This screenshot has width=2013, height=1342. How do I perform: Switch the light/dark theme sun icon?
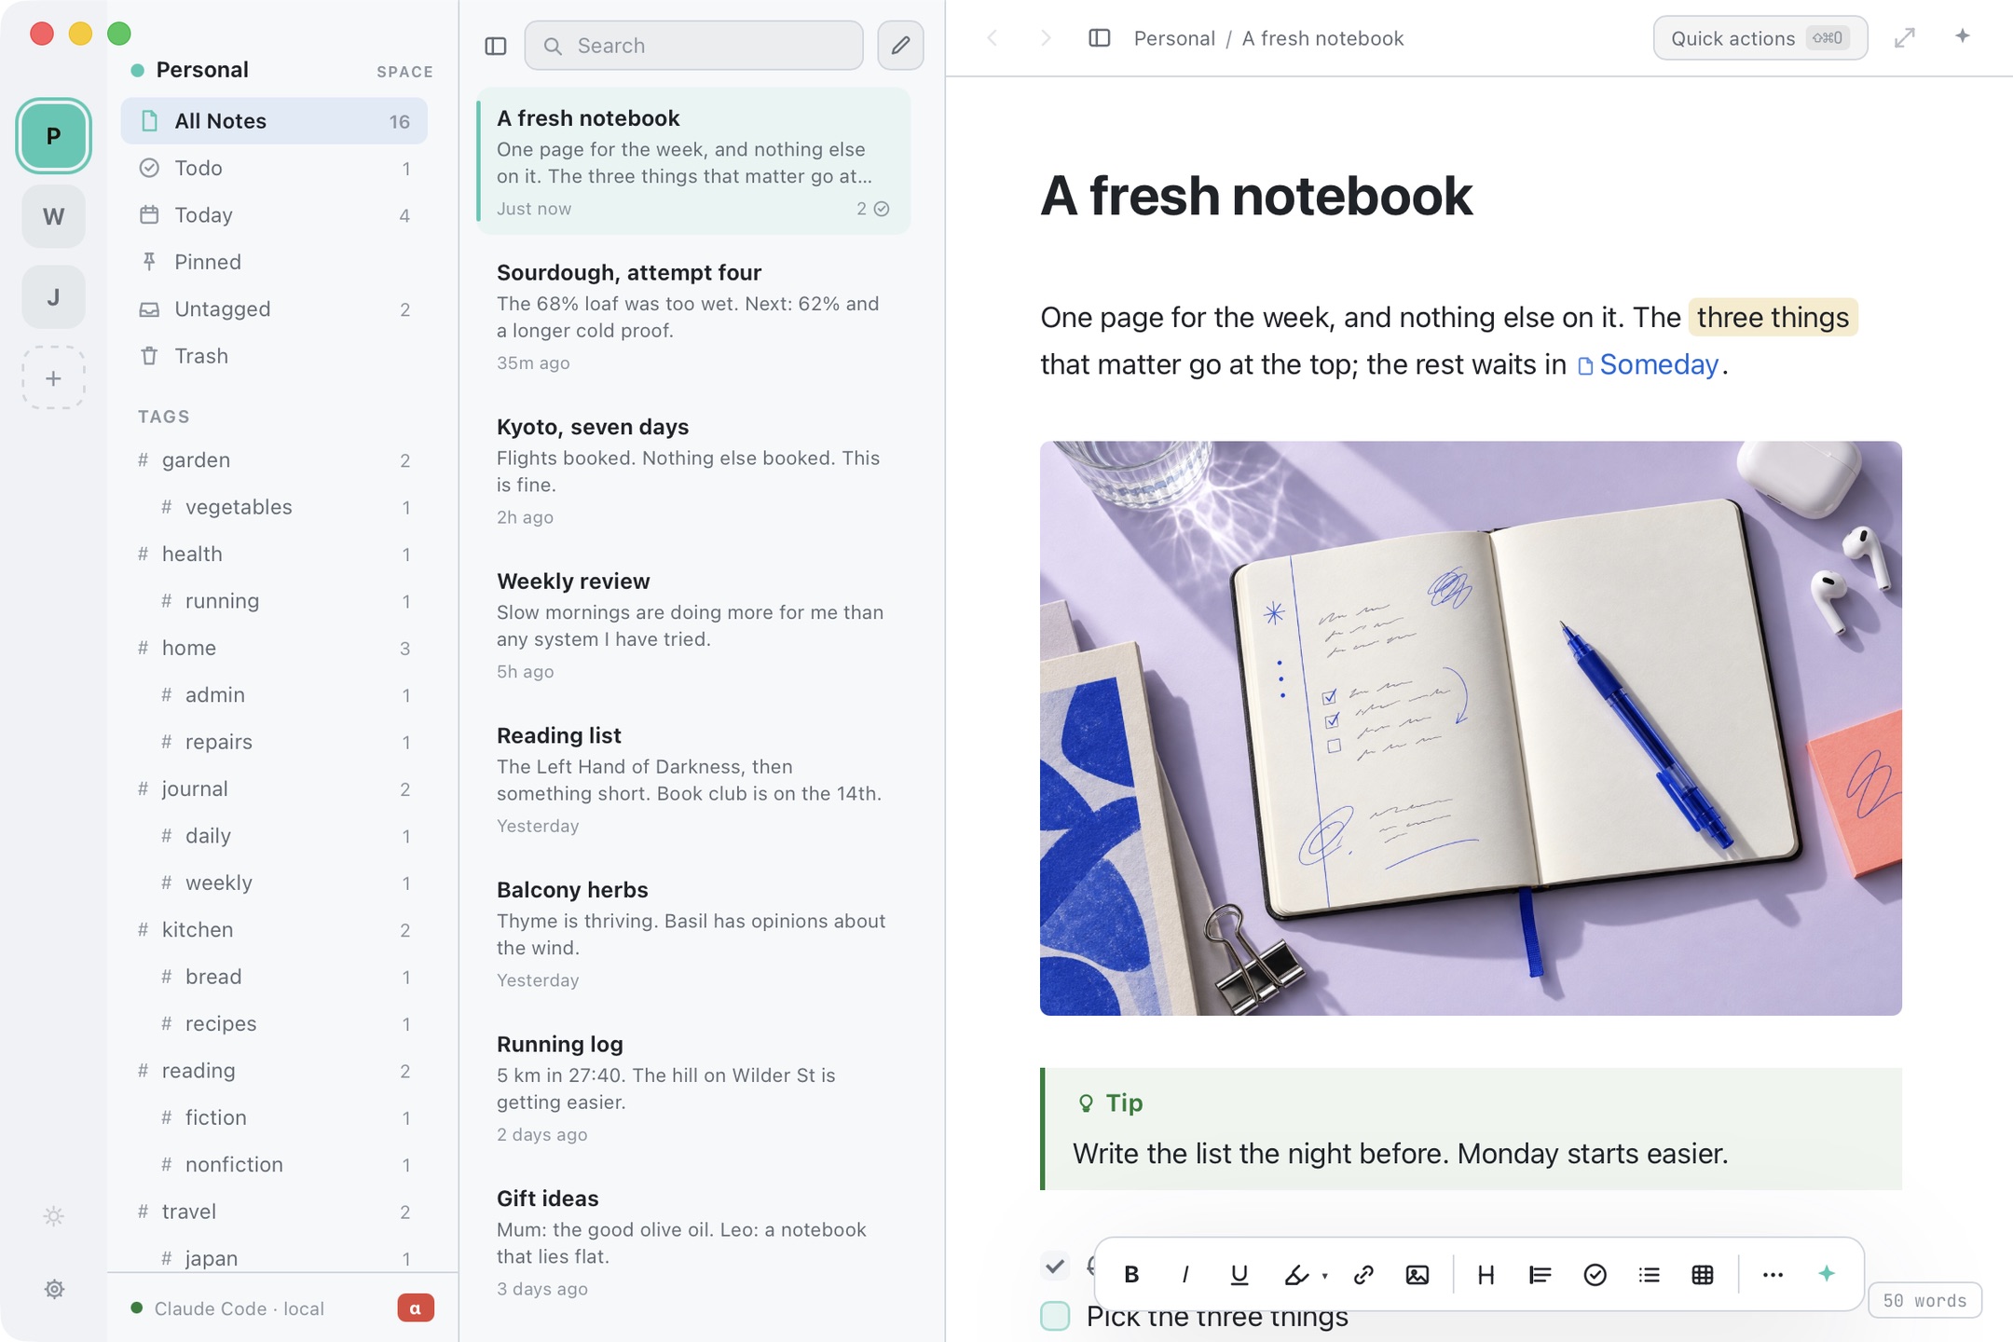pyautogui.click(x=54, y=1216)
